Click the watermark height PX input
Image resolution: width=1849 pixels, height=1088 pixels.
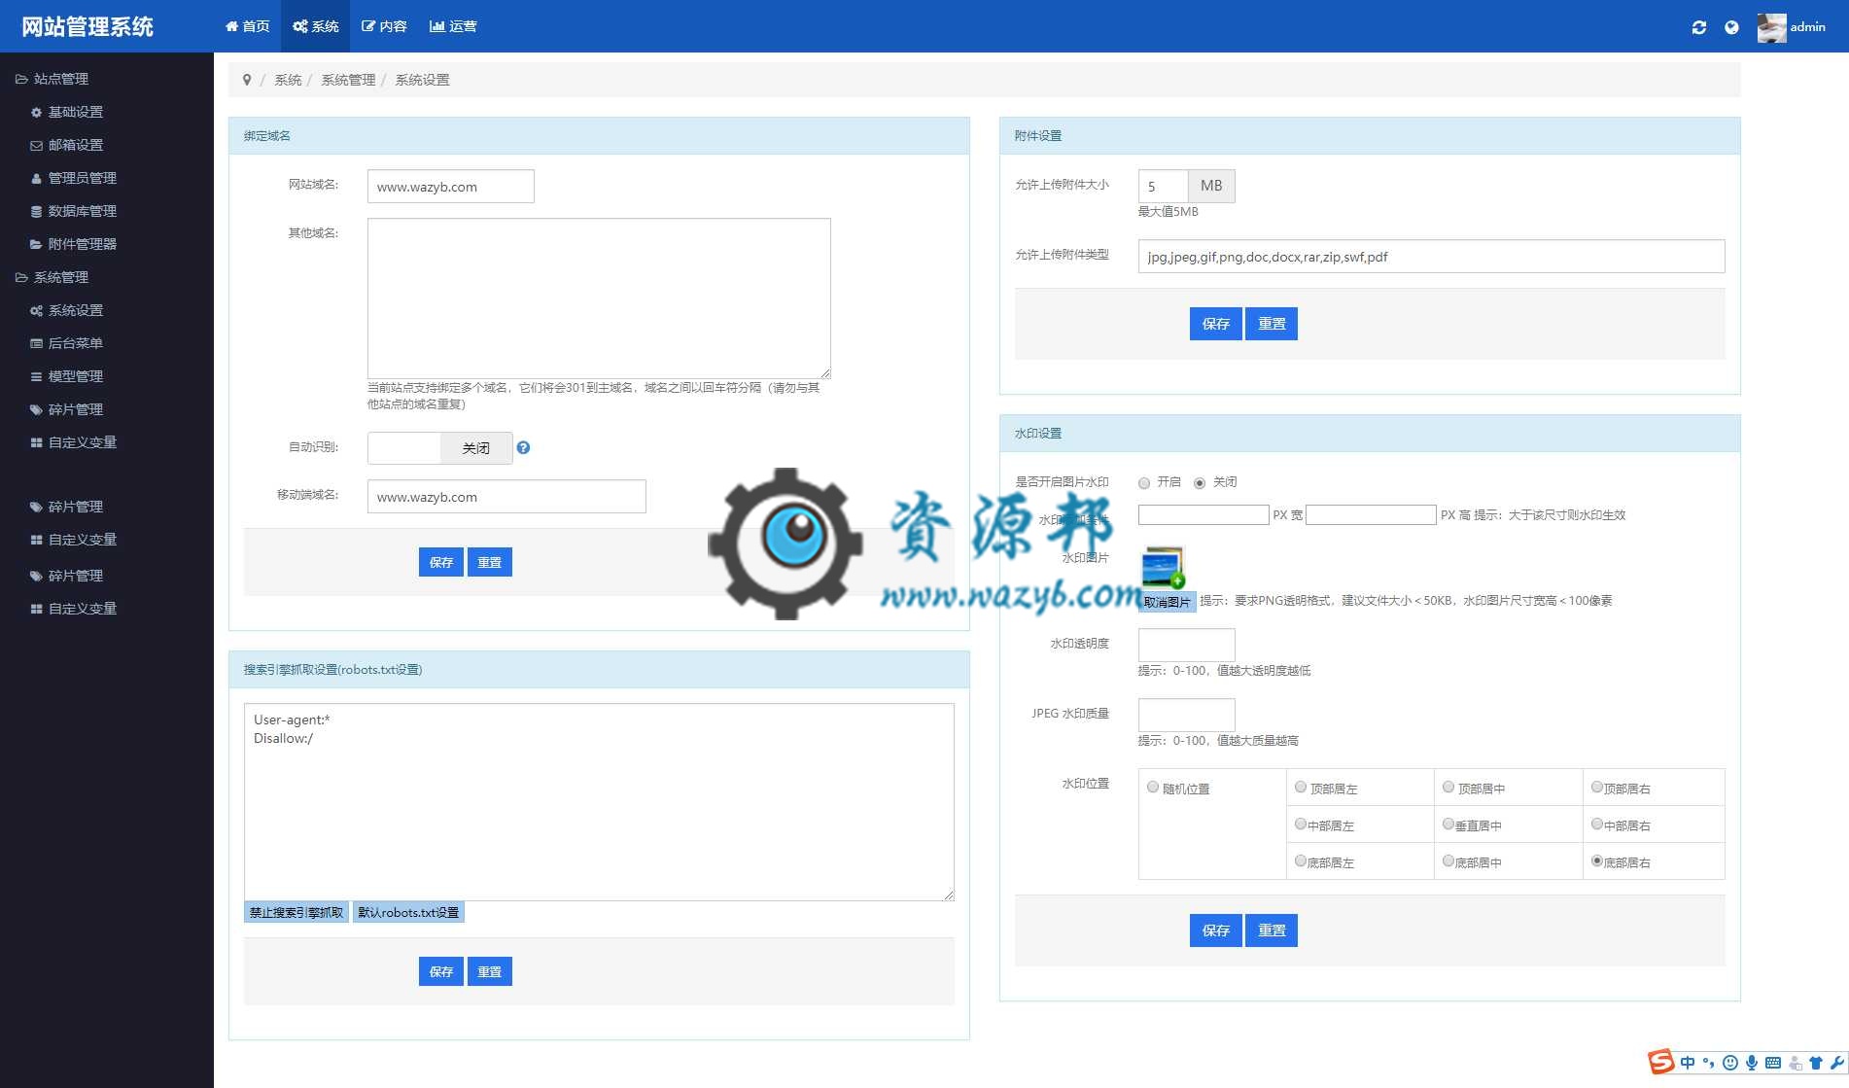[1371, 514]
